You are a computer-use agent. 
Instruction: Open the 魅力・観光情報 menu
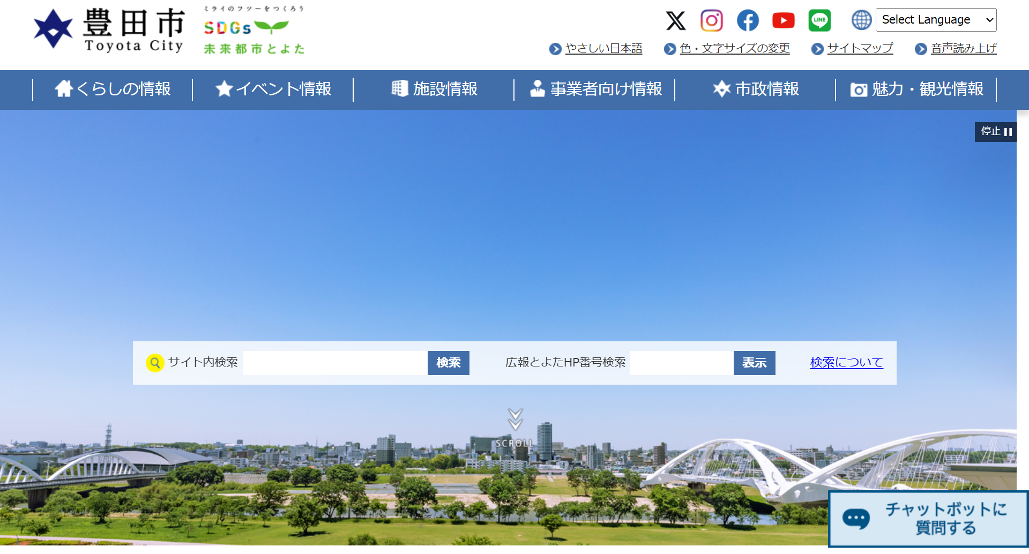[916, 89]
